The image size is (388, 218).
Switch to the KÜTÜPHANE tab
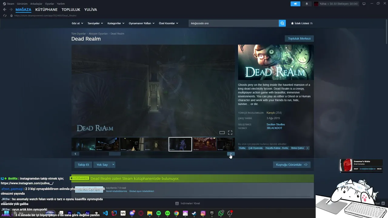coord(46,10)
